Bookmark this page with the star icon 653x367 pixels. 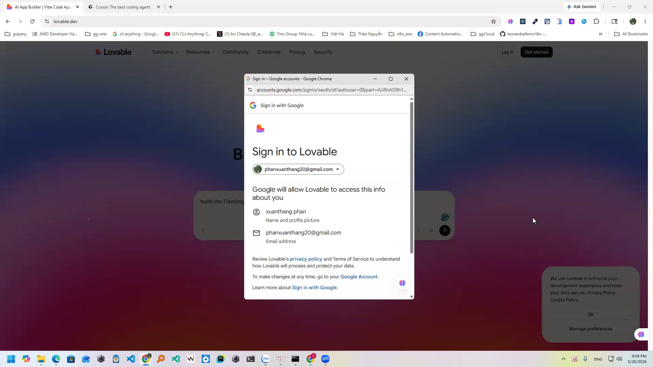coord(493,21)
